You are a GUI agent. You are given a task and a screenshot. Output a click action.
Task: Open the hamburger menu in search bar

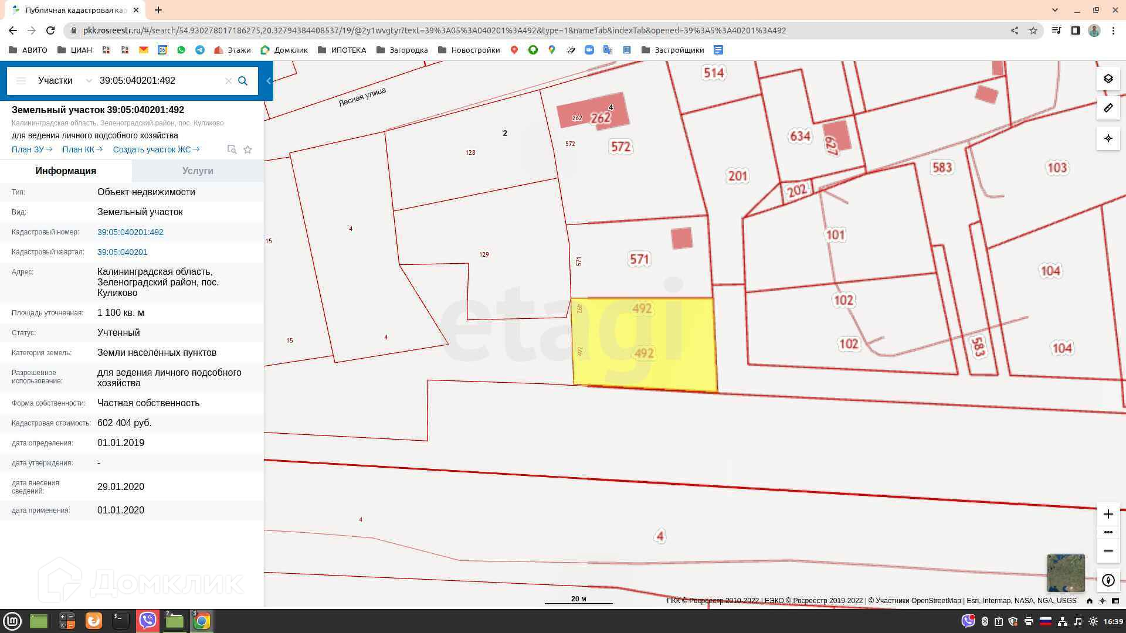point(21,81)
